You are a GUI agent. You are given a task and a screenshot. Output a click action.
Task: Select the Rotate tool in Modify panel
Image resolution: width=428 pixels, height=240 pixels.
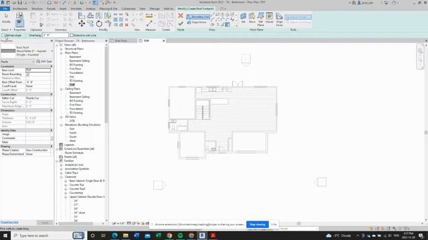tap(99, 24)
